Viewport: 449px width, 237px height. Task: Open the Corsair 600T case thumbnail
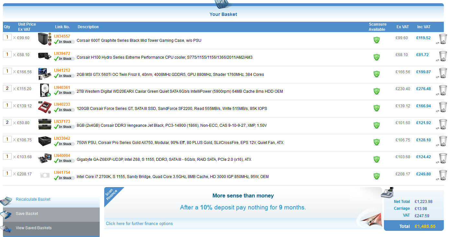45,39
